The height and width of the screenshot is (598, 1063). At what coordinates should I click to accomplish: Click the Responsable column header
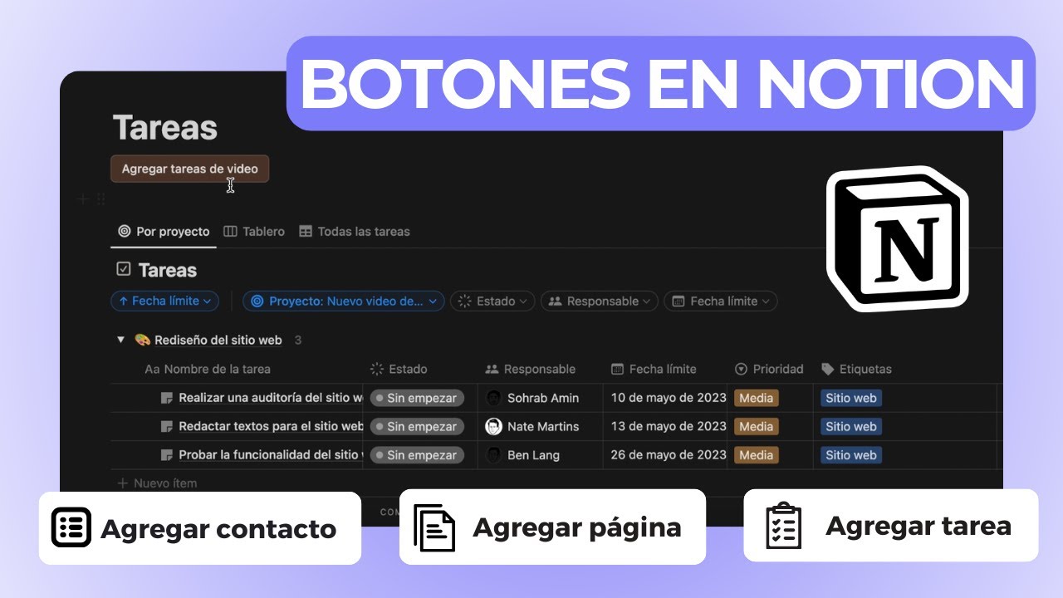click(x=531, y=369)
